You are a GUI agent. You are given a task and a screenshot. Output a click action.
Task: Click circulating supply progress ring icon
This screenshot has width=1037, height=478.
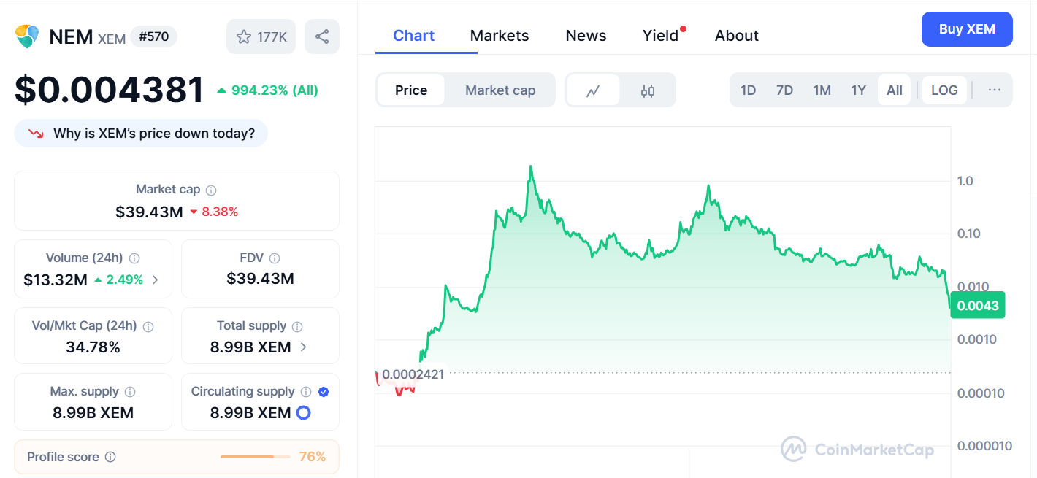click(303, 412)
